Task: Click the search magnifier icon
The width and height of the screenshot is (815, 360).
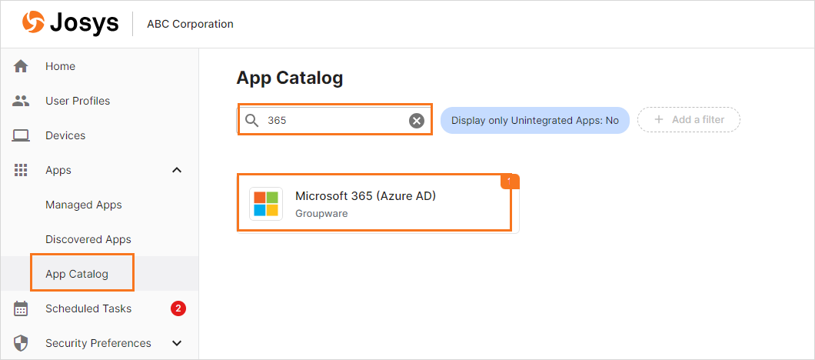Action: pyautogui.click(x=252, y=121)
